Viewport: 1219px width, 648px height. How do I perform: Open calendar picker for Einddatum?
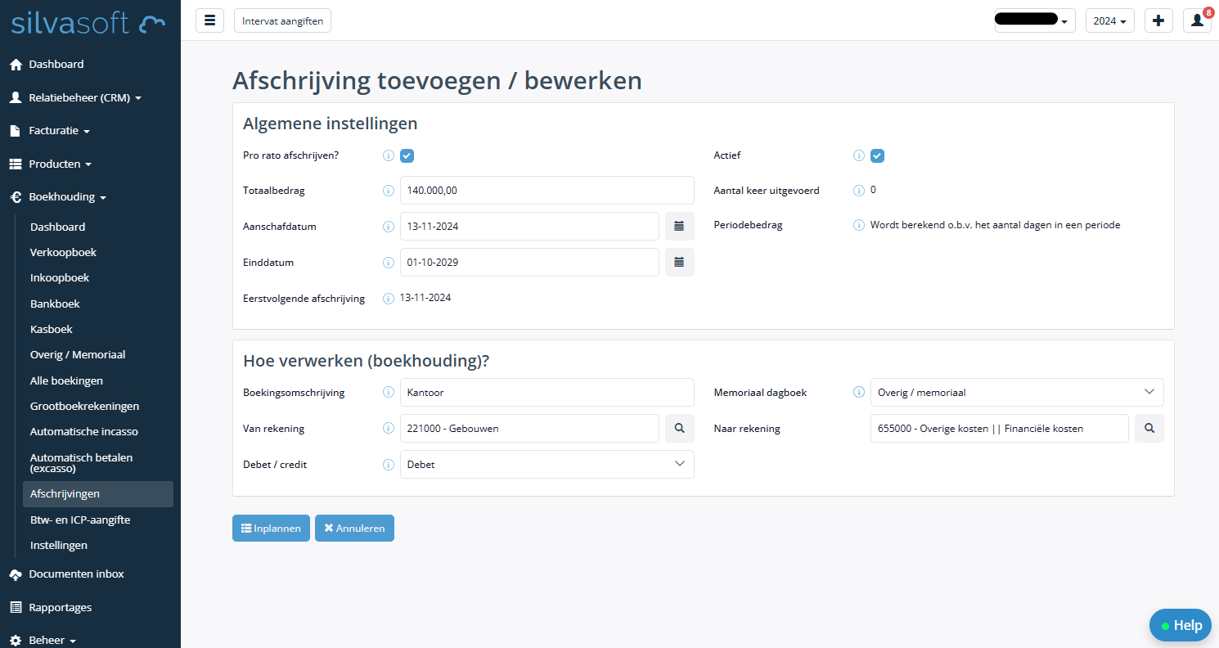pos(679,263)
